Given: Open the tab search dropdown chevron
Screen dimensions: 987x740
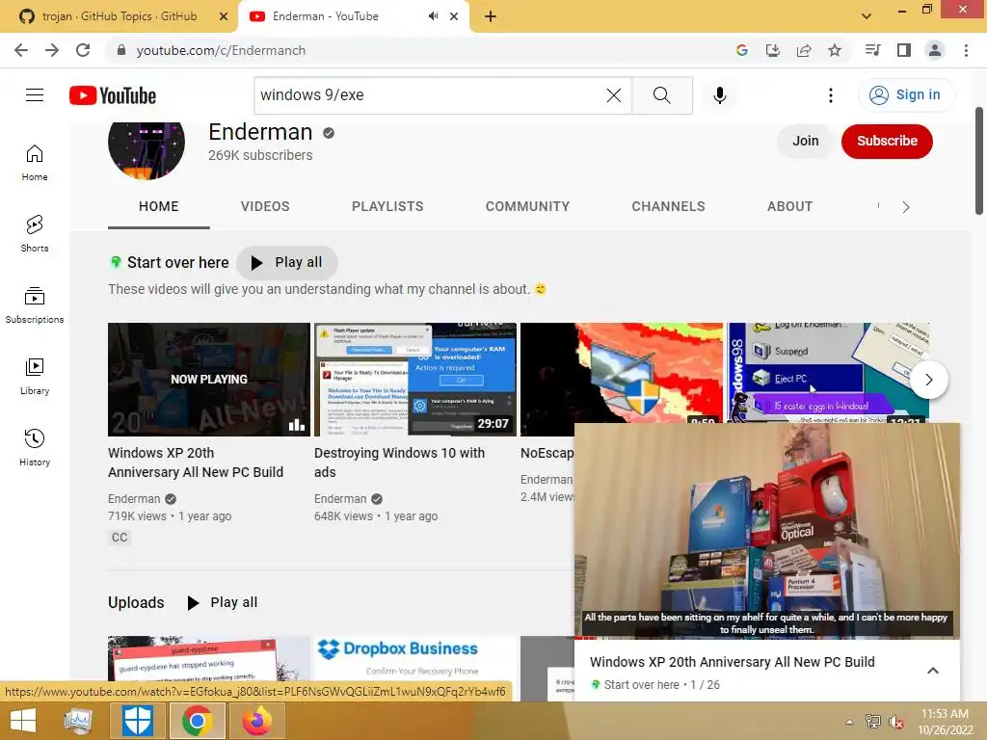Looking at the screenshot, I should click(x=867, y=16).
